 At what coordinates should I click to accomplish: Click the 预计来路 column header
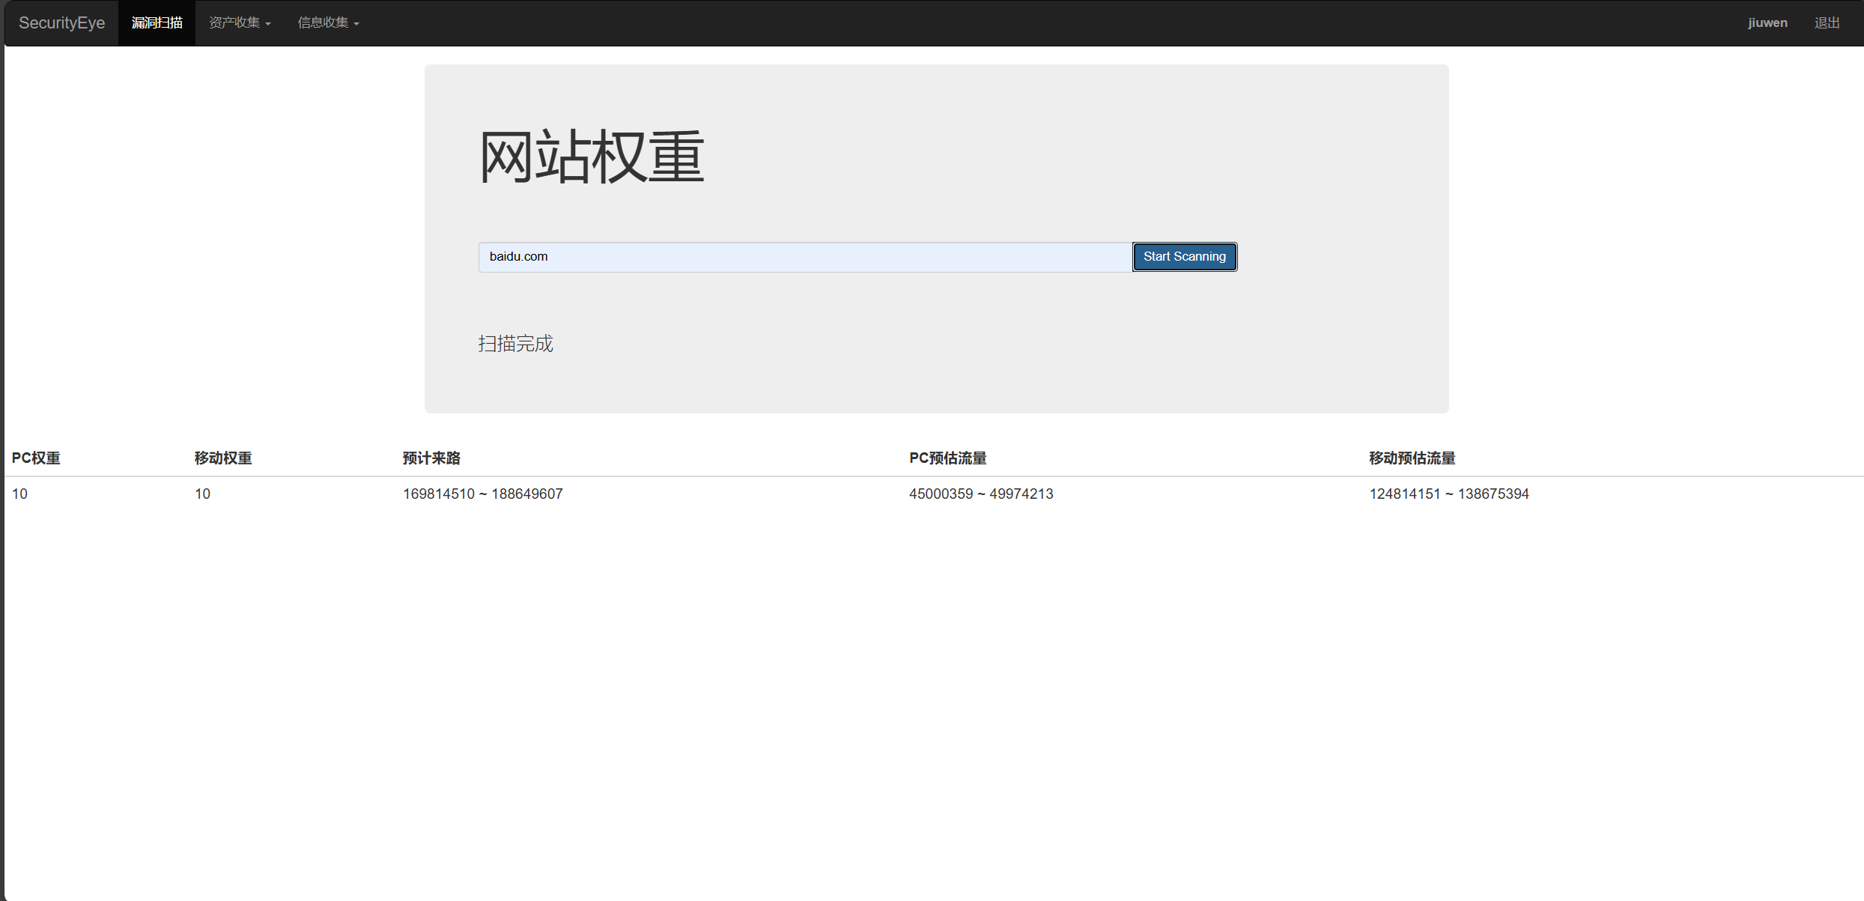(431, 458)
